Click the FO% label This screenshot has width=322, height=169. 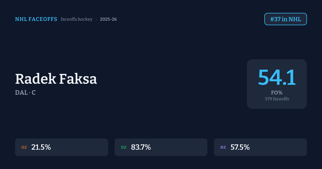[277, 93]
